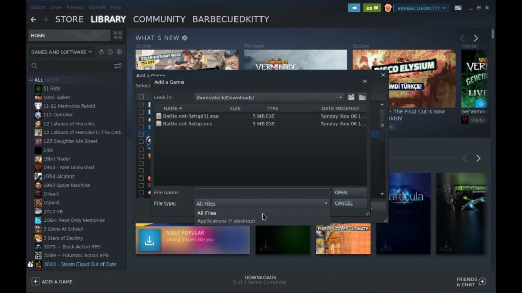
Task: Tick the bottom program-list checkbox
Action: 141,193
